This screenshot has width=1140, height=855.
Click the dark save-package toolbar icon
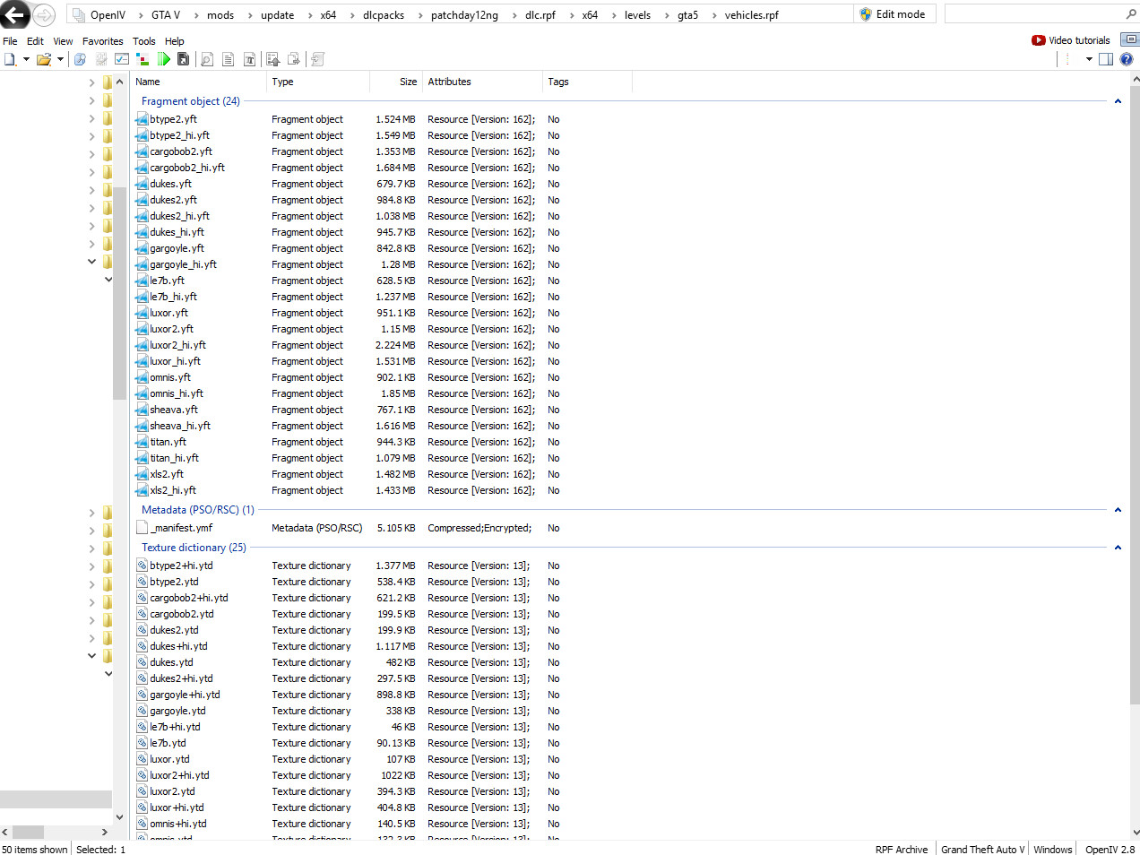point(183,59)
